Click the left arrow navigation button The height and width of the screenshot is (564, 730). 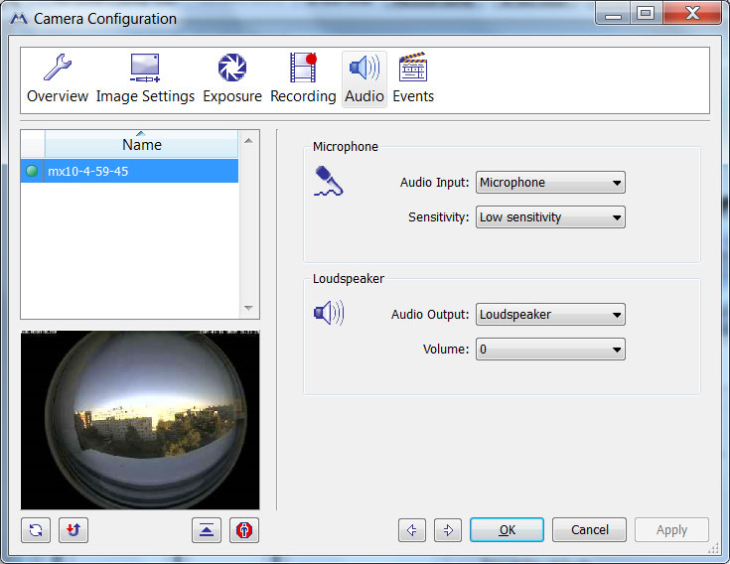point(412,530)
